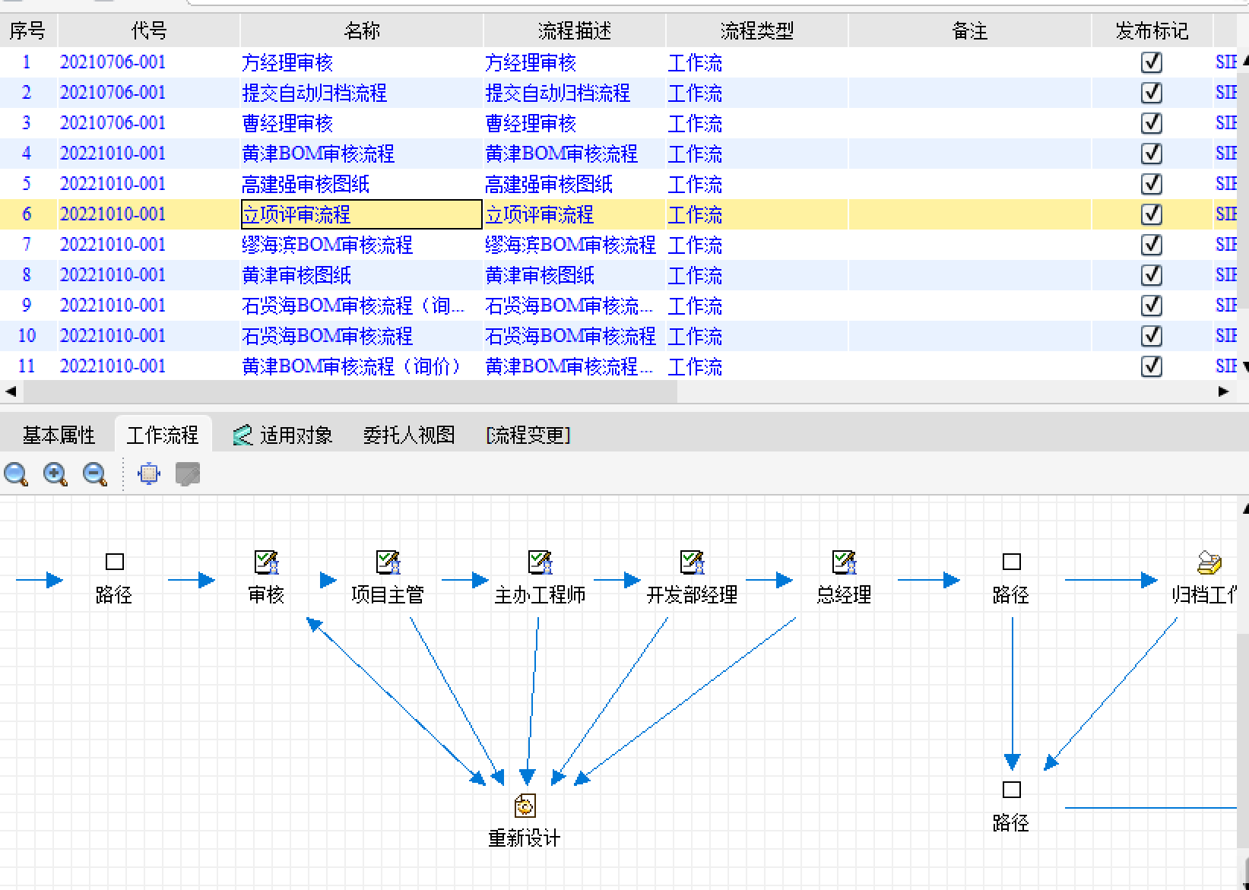Switch to the 委托人视图 tab
The height and width of the screenshot is (890, 1249).
[409, 435]
